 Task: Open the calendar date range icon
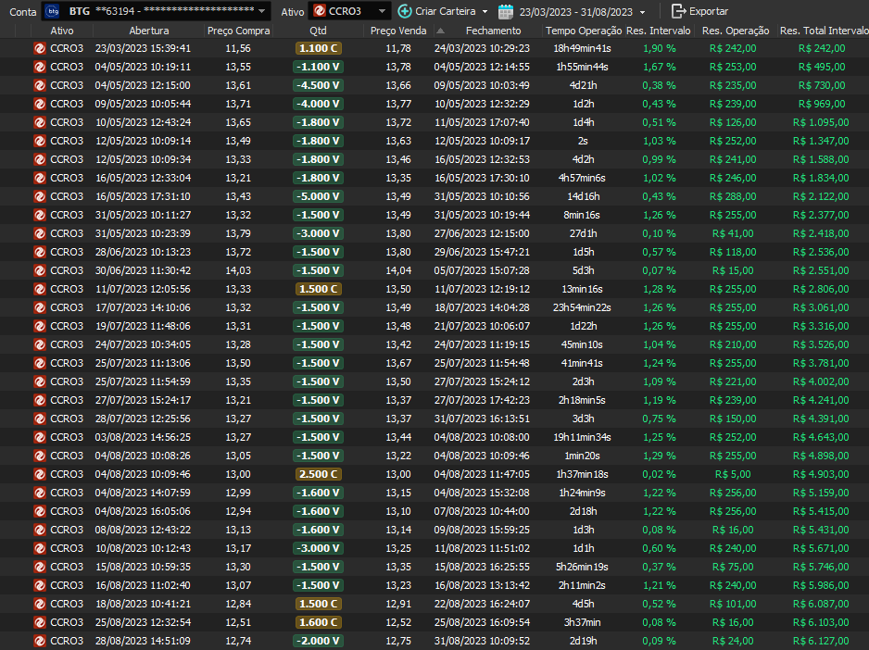coord(506,11)
